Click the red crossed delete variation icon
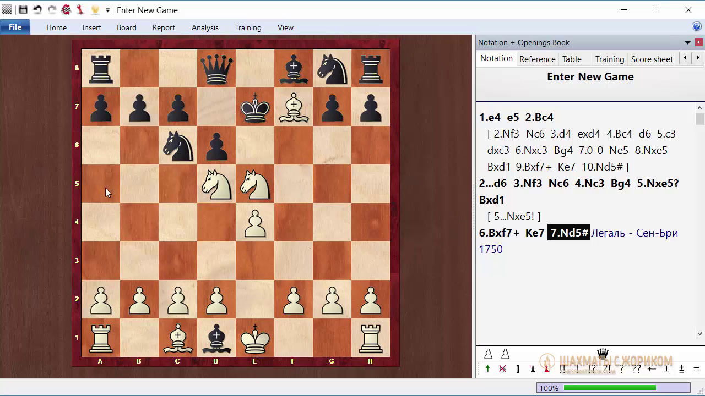 [x=502, y=369]
